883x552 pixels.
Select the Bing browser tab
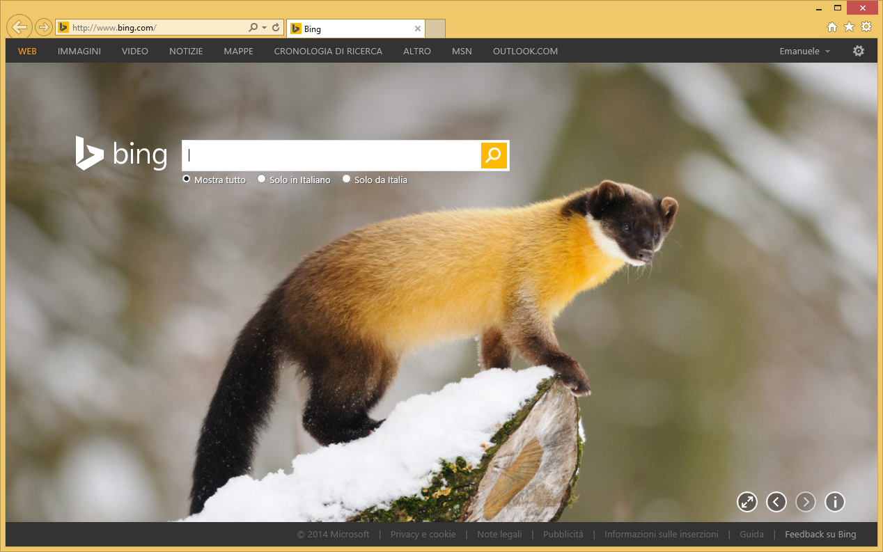click(x=355, y=29)
